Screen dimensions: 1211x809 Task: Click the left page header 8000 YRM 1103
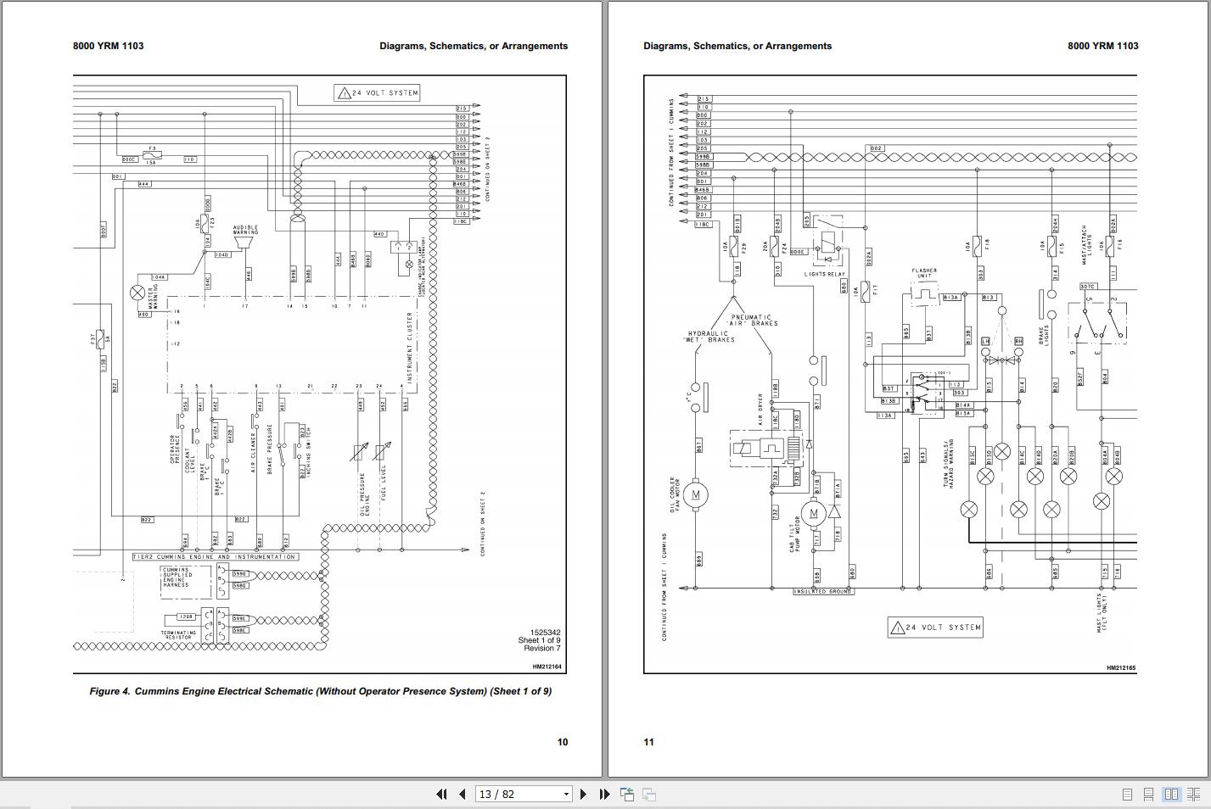coord(109,46)
